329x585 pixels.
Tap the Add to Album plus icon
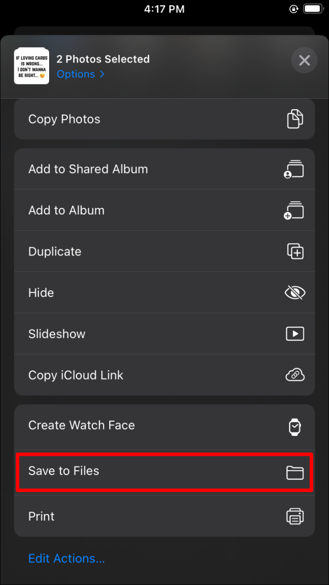[294, 210]
